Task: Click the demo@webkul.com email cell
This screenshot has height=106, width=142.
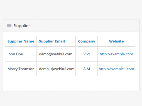Action: (x=56, y=54)
